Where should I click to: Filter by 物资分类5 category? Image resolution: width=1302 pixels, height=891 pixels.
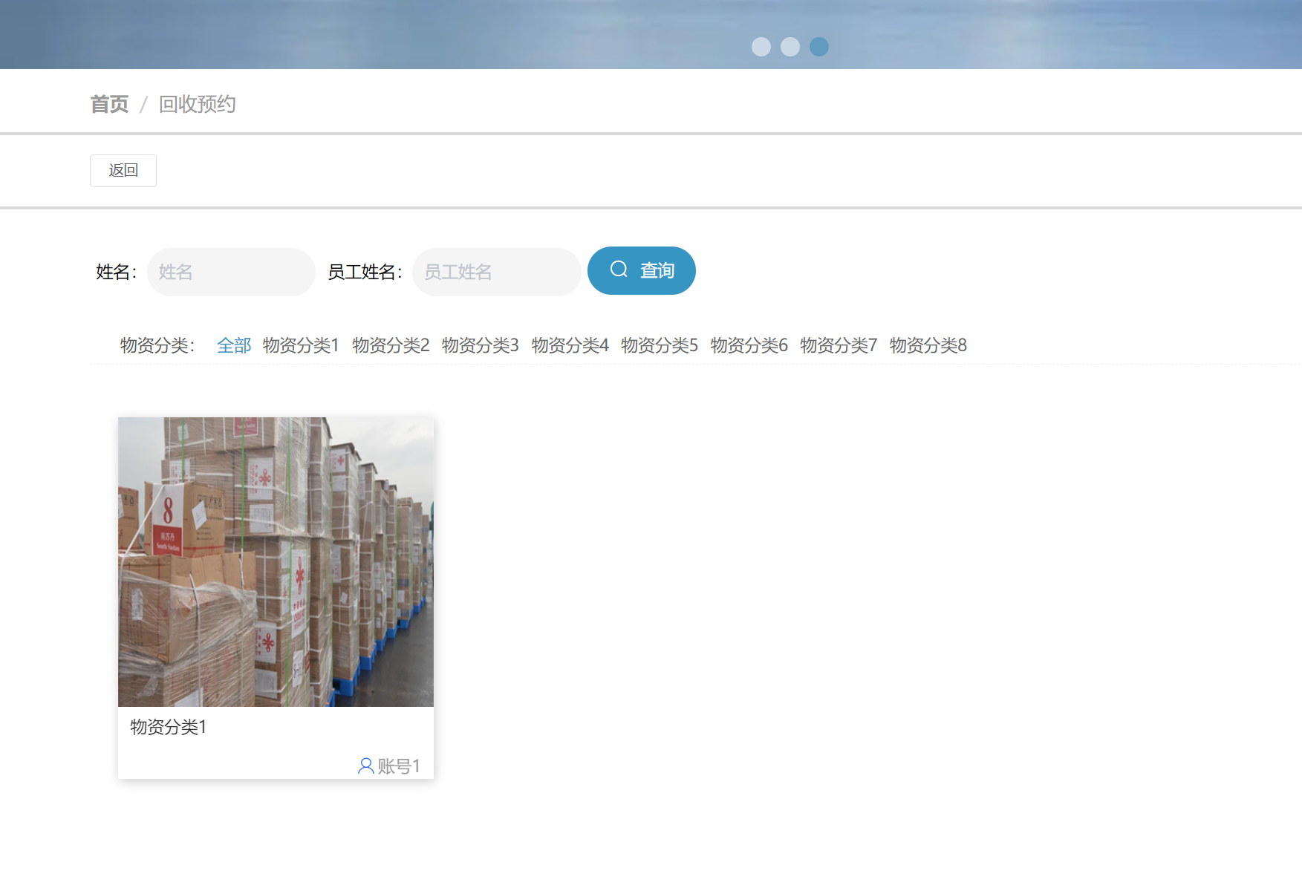(659, 345)
